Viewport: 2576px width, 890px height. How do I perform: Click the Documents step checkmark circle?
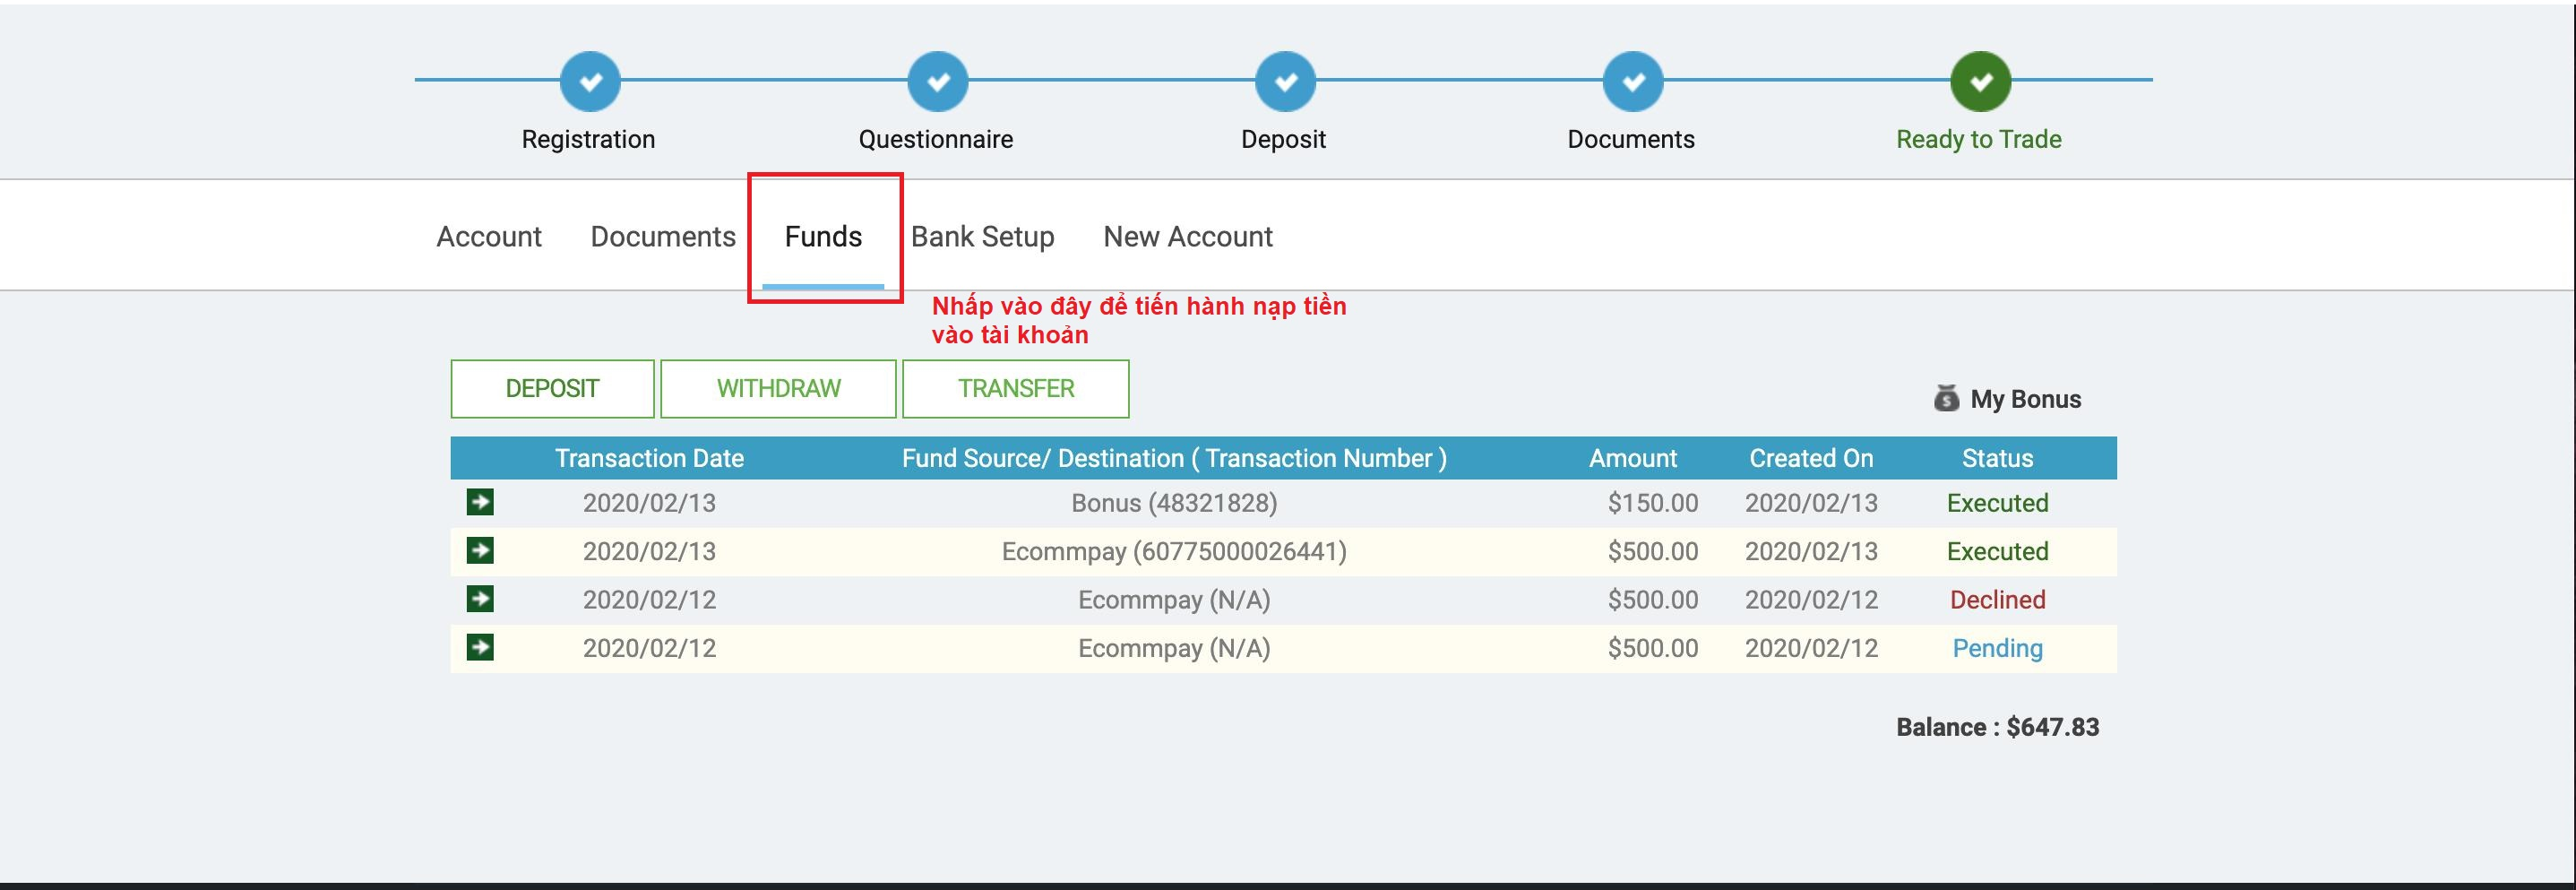[x=1633, y=81]
